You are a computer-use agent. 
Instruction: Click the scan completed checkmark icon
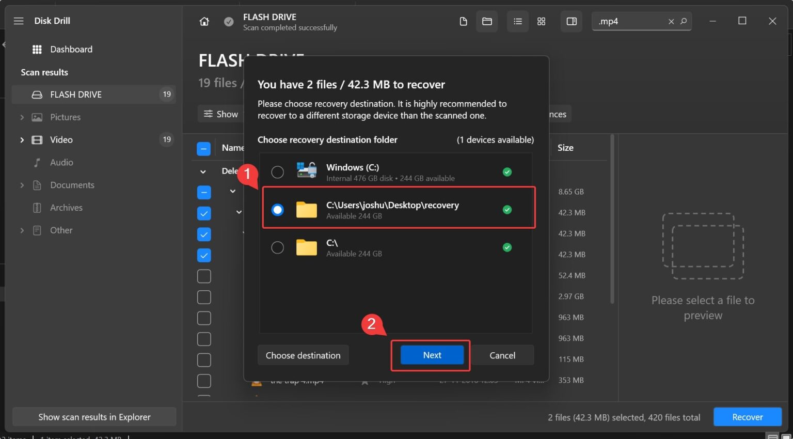(x=228, y=22)
